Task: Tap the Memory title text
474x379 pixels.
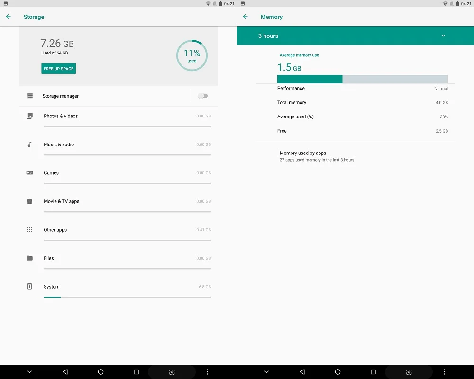Action: pos(272,17)
